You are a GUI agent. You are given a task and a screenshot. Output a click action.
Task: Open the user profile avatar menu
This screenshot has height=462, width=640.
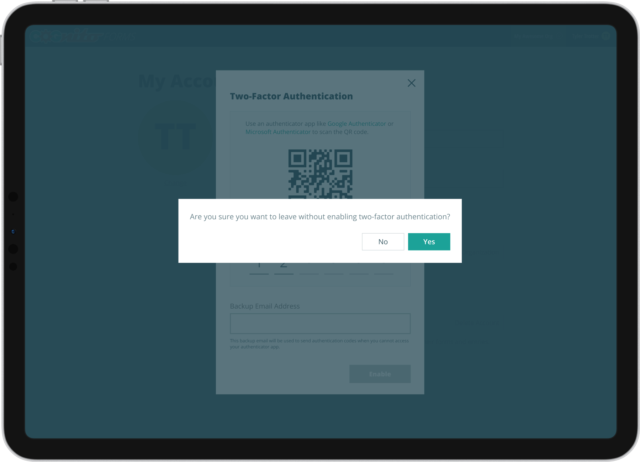(x=605, y=36)
